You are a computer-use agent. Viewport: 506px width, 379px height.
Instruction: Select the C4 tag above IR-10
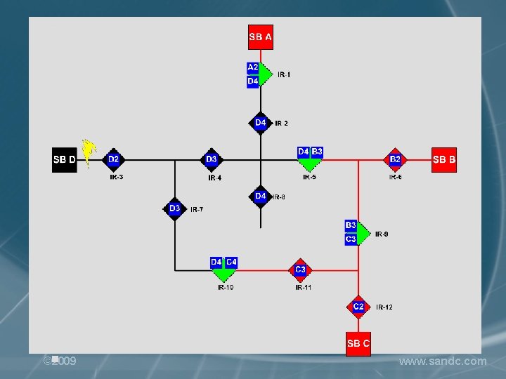231,262
